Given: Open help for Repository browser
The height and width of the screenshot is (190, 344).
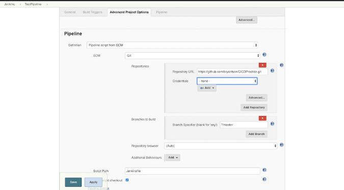Looking at the screenshot, I should click(x=281, y=145).
